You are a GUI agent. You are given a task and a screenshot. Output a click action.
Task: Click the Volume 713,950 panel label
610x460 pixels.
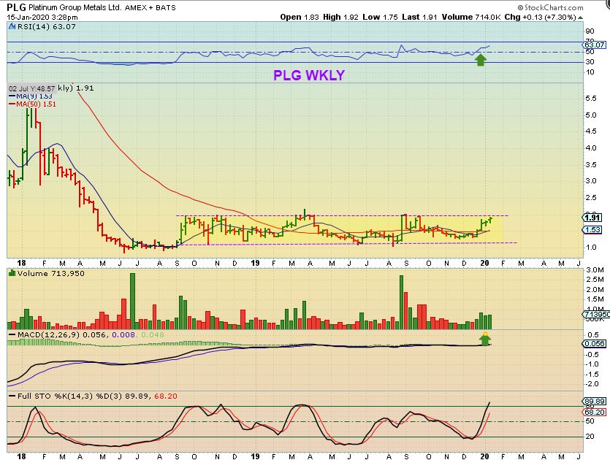(x=50, y=273)
